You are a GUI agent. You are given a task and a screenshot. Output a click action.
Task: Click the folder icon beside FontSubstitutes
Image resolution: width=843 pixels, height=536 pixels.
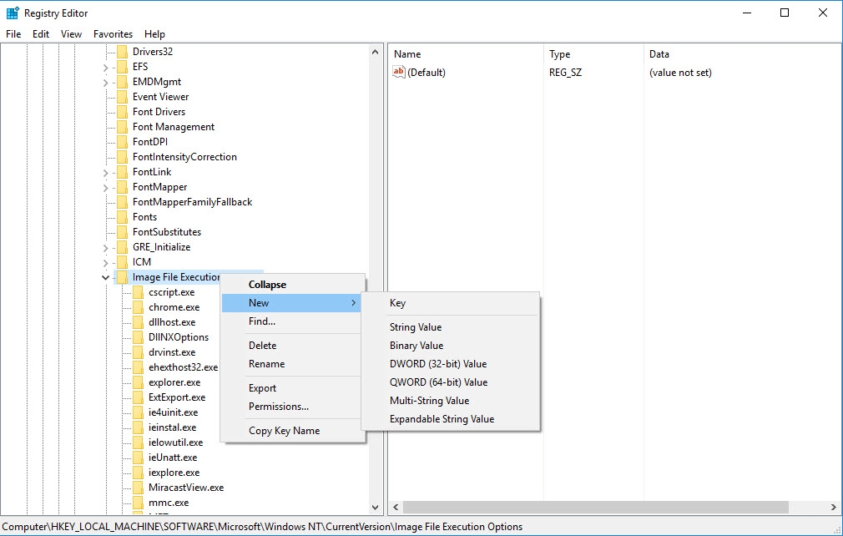click(x=122, y=232)
